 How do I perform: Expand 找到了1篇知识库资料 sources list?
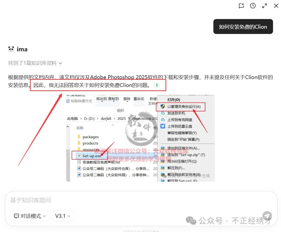[35, 63]
